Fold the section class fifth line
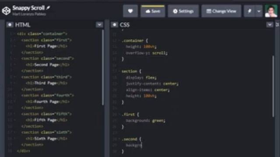The height and width of the screenshot is (157, 280). coord(15,114)
